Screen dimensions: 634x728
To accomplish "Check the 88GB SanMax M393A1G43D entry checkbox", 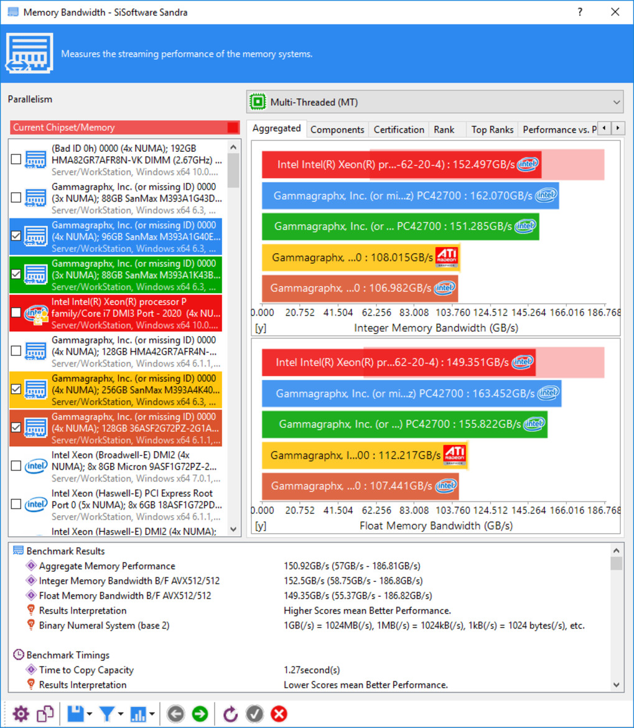I will (x=16, y=198).
